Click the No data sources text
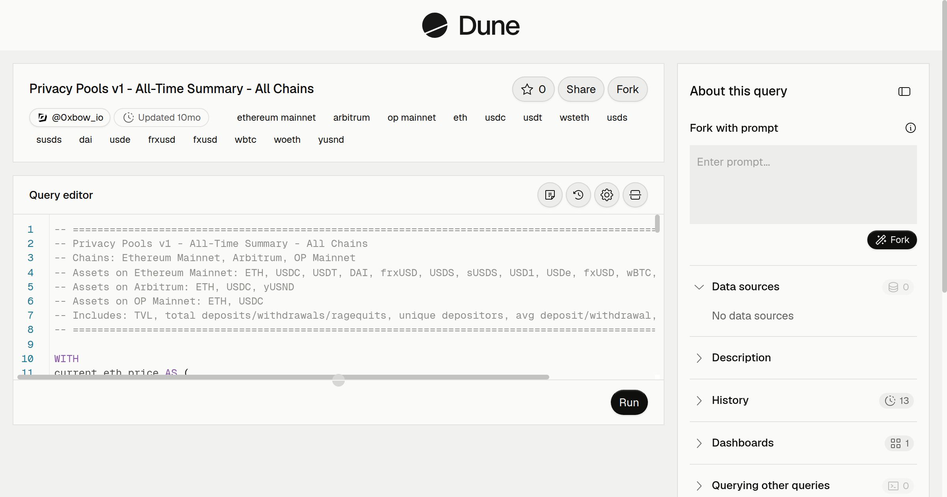This screenshot has width=947, height=497. (x=752, y=316)
